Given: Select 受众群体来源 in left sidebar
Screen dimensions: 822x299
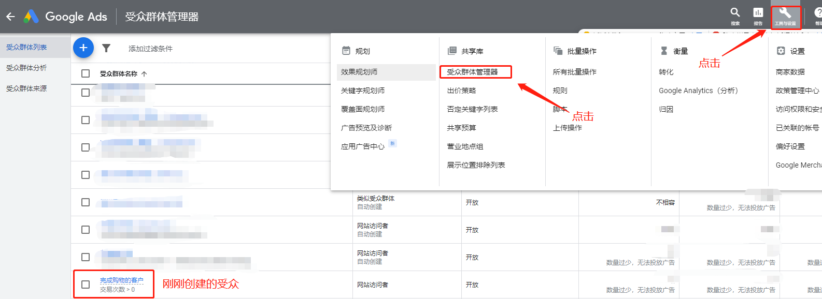Looking at the screenshot, I should tap(26, 88).
